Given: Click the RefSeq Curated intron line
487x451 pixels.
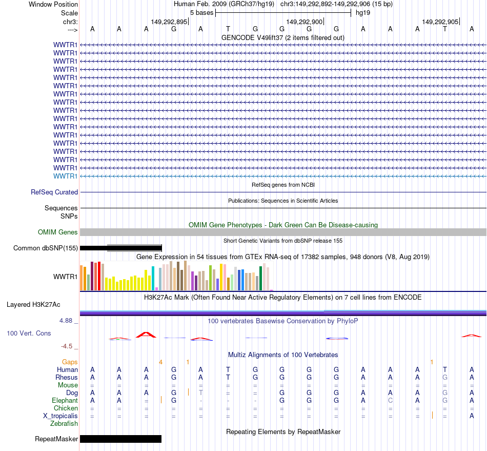Looking at the screenshot, I should tap(283, 192).
